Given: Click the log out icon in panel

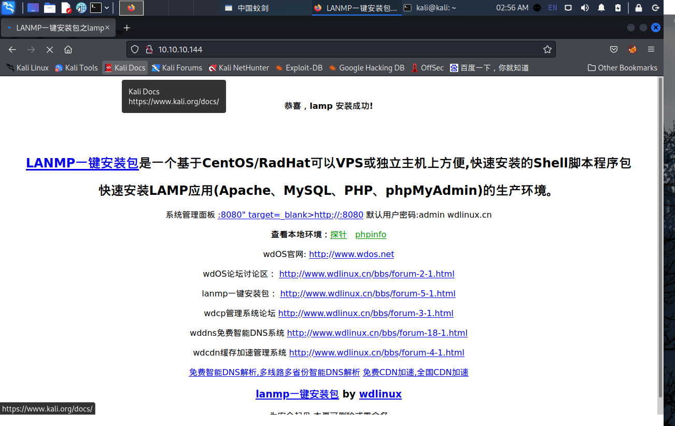Looking at the screenshot, I should [655, 8].
